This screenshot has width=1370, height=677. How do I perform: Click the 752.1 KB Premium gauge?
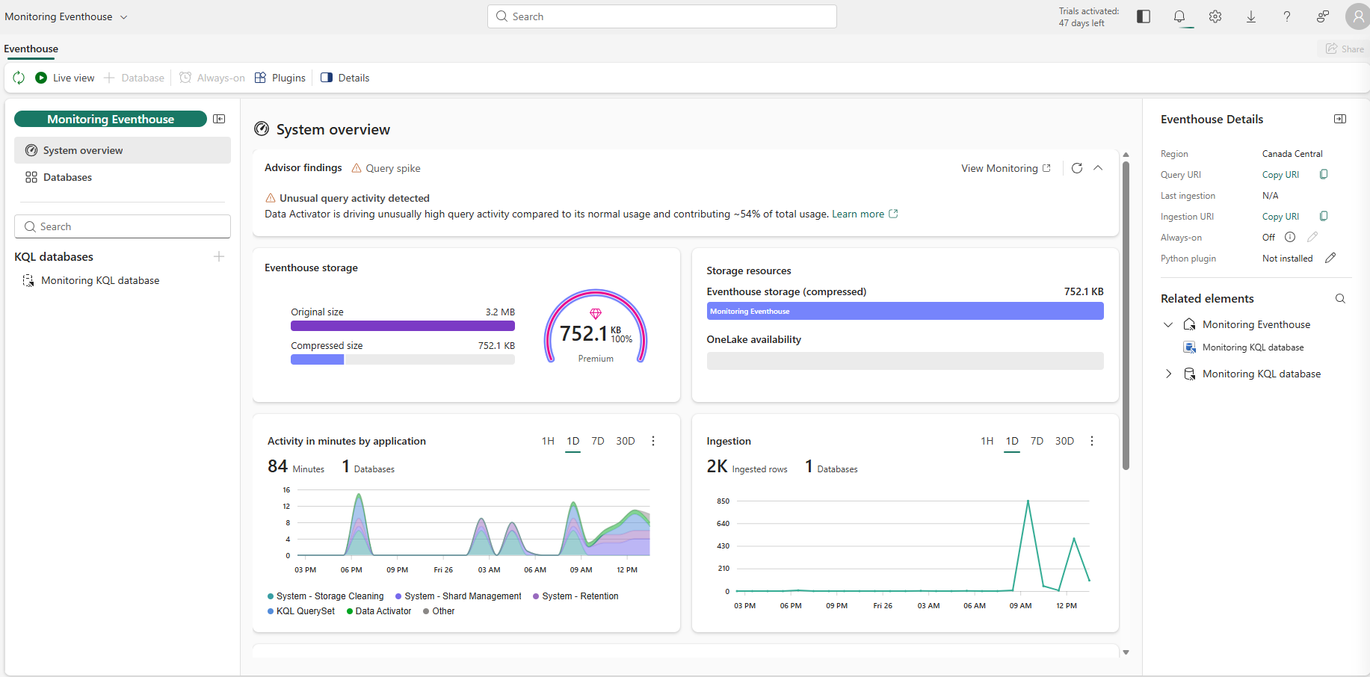[x=596, y=327]
